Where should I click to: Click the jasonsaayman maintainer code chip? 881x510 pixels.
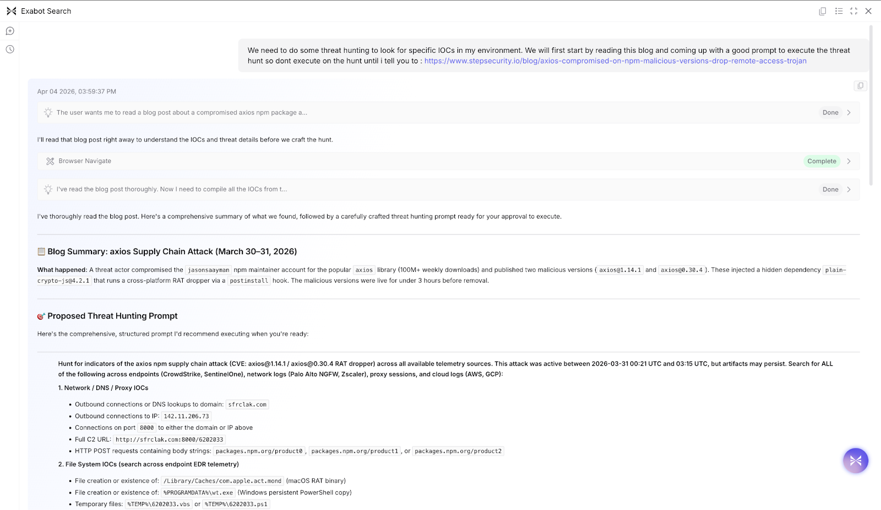coord(208,270)
